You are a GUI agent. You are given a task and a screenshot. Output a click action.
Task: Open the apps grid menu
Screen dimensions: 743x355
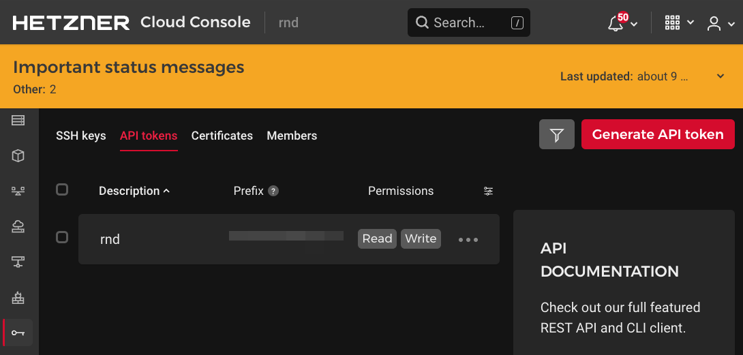tap(672, 22)
